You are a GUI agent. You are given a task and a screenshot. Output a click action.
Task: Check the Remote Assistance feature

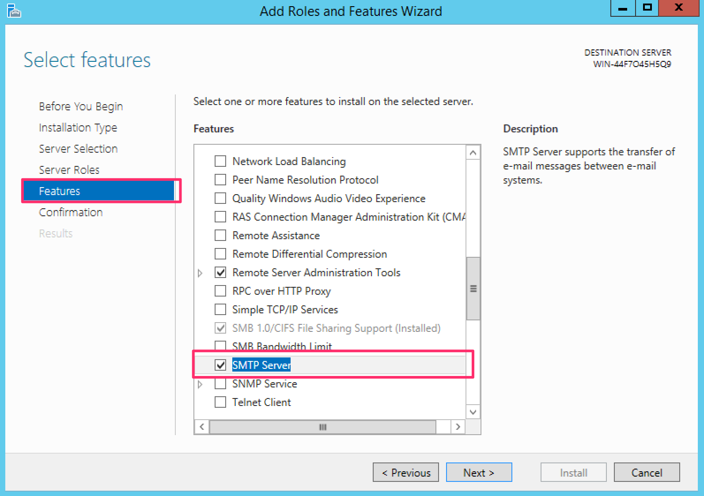220,235
